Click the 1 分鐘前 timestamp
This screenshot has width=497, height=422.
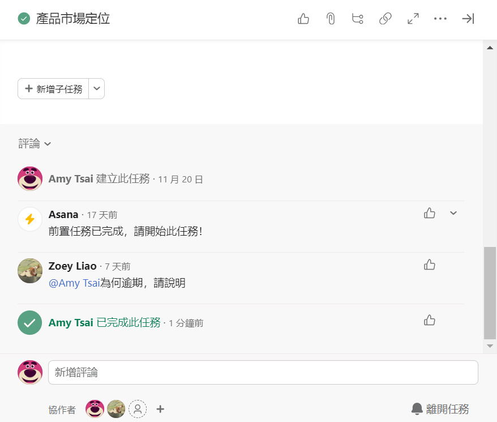coord(186,323)
